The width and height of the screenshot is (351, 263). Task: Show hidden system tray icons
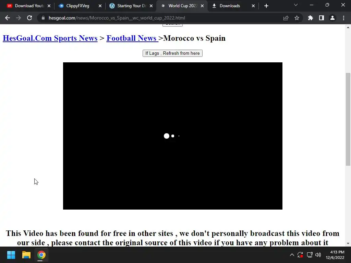pos(292,255)
